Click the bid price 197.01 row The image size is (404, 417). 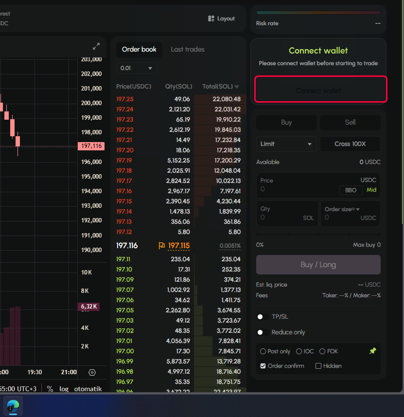[x=178, y=341]
